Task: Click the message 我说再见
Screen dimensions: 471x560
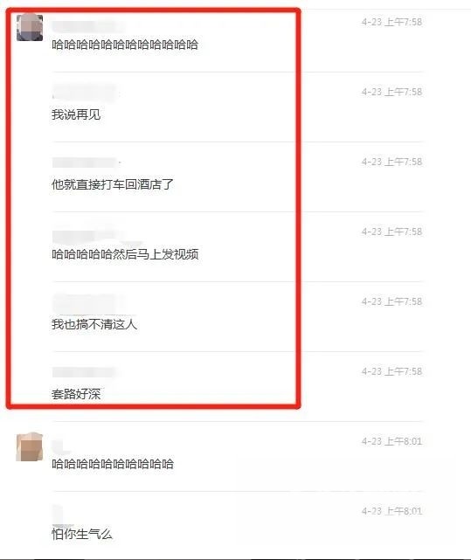Action: pyautogui.click(x=76, y=114)
